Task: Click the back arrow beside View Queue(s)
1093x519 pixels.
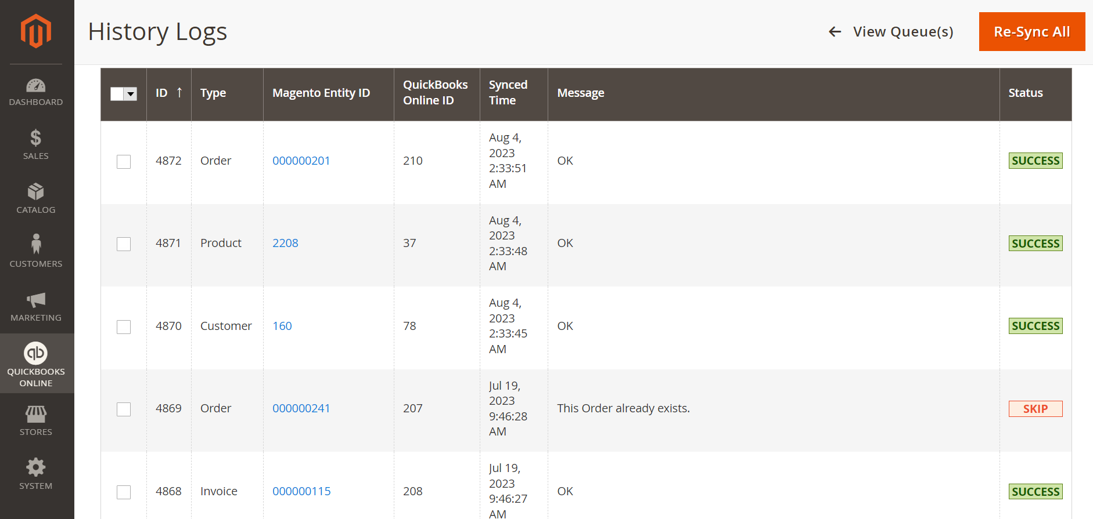Action: click(x=835, y=32)
